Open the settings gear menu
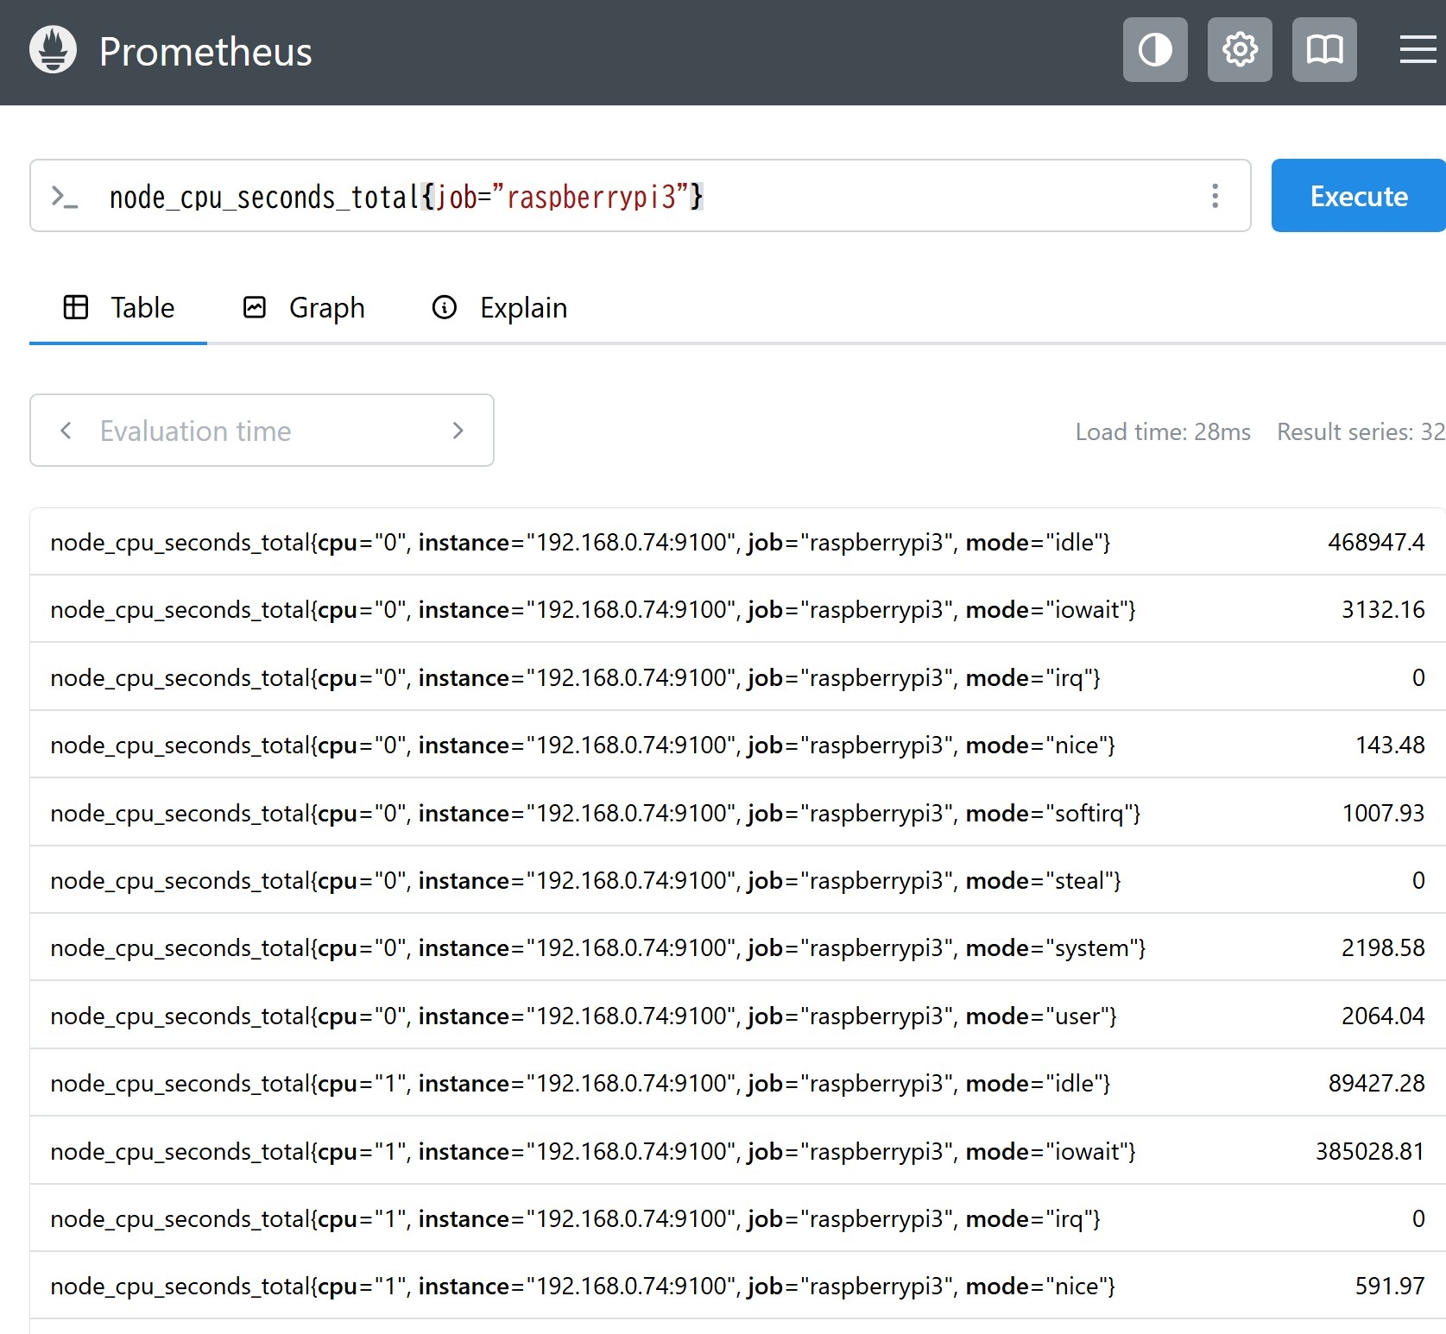The height and width of the screenshot is (1334, 1446). pyautogui.click(x=1239, y=50)
